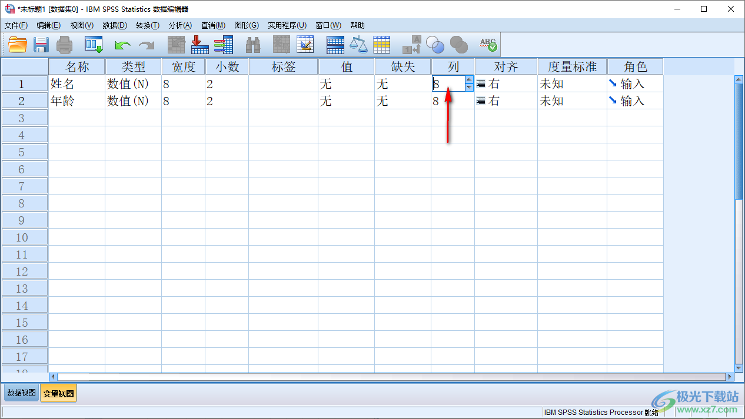Click the 无 missing cell for 年龄
The width and height of the screenshot is (745, 419).
point(403,100)
